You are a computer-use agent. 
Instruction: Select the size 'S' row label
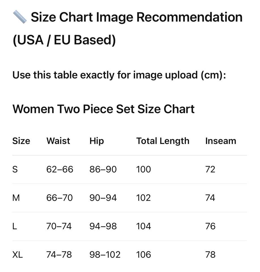[x=15, y=169]
